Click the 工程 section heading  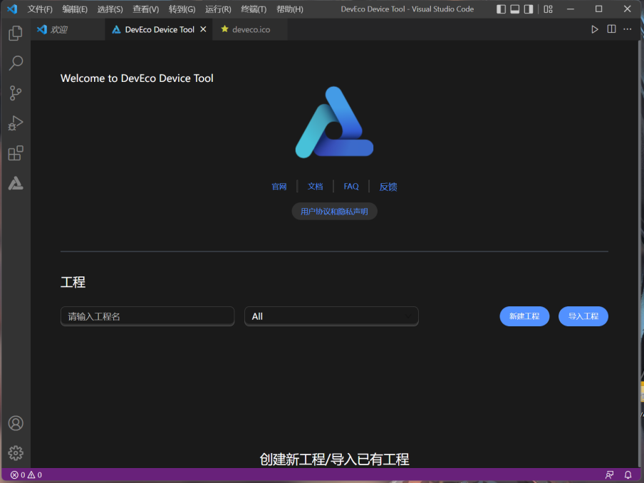(x=73, y=282)
